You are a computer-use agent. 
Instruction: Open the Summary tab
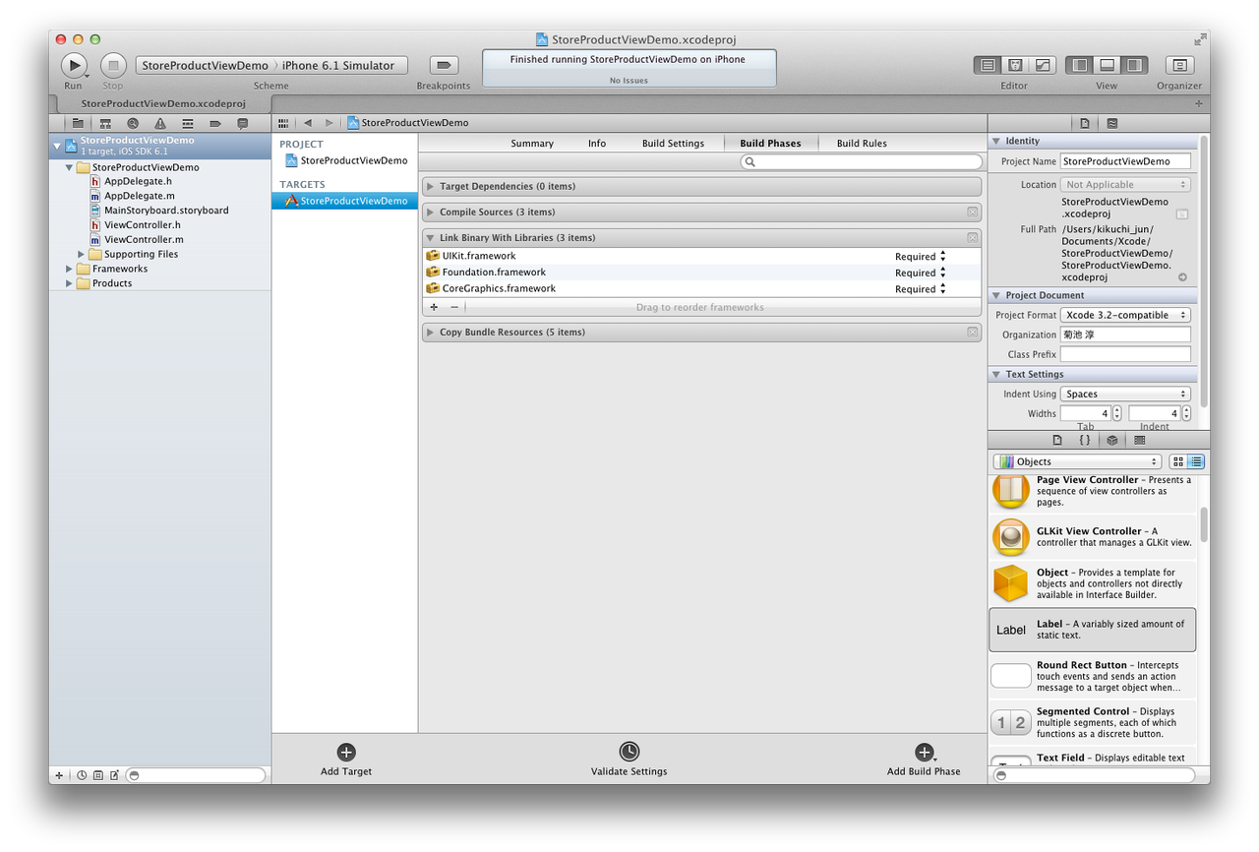tap(532, 144)
